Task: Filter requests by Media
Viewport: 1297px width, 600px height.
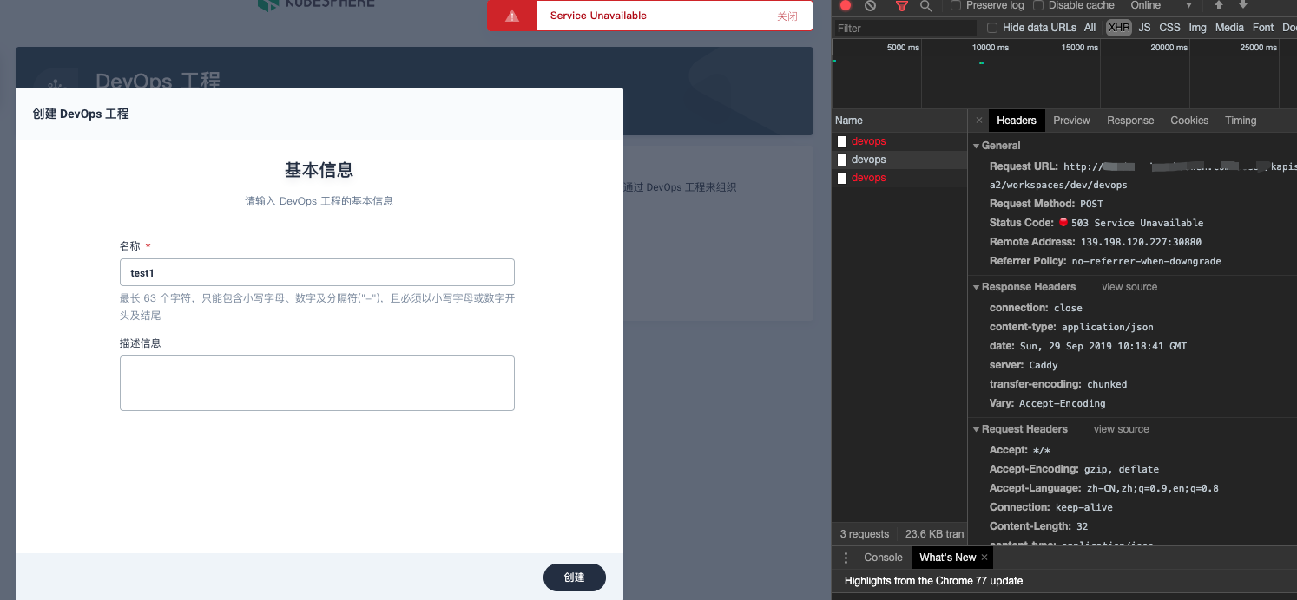Action: tap(1229, 28)
